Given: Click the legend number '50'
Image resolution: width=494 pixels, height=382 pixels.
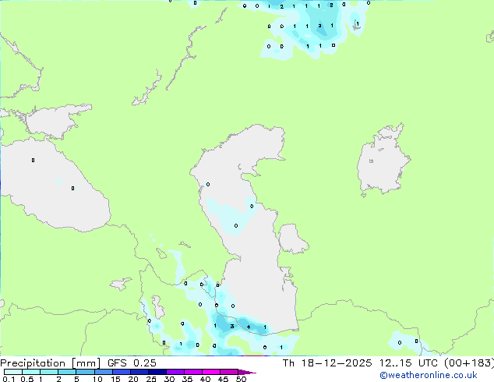Looking at the screenshot, I should [x=241, y=379].
